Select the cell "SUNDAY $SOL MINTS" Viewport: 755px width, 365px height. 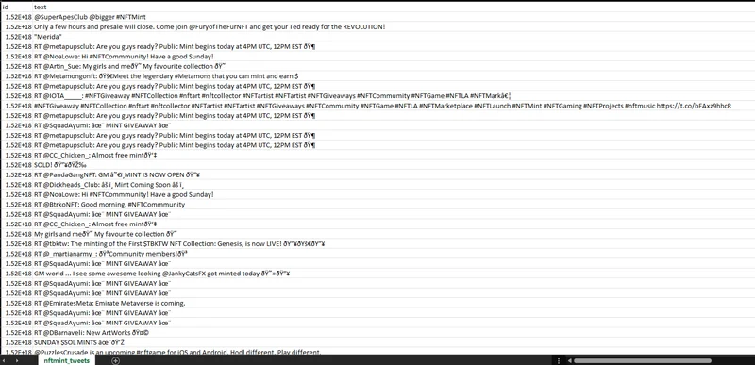pos(79,342)
